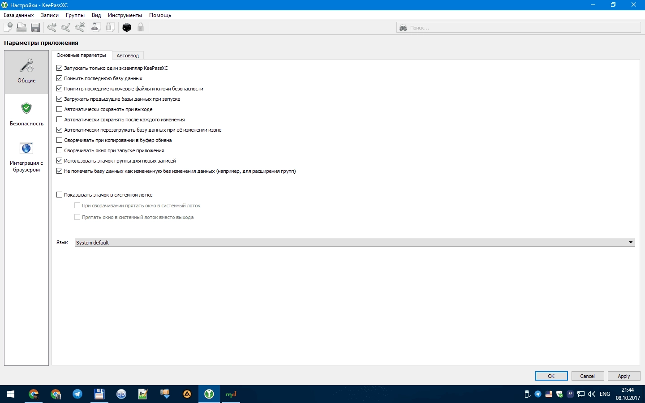
Task: Open the Группы menu
Action: 75,15
